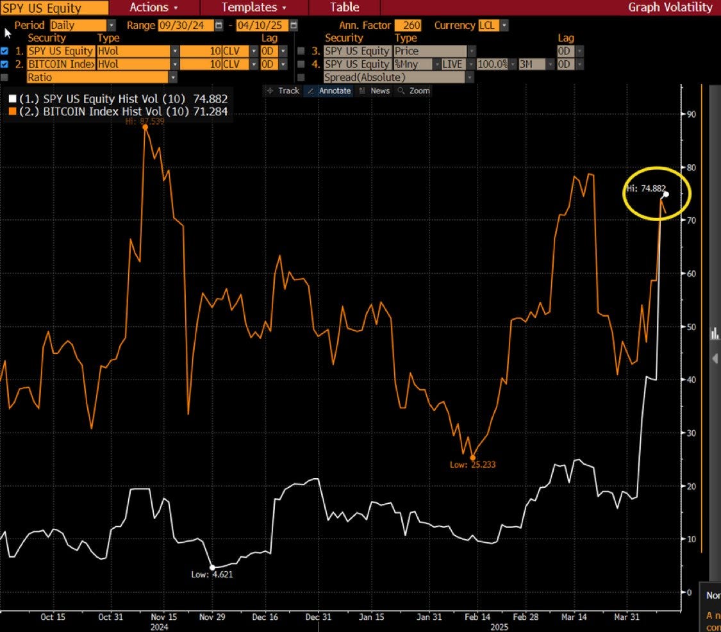Viewport: 721px width, 632px height.
Task: Activate the Zoom magnifier tool
Action: 414,90
